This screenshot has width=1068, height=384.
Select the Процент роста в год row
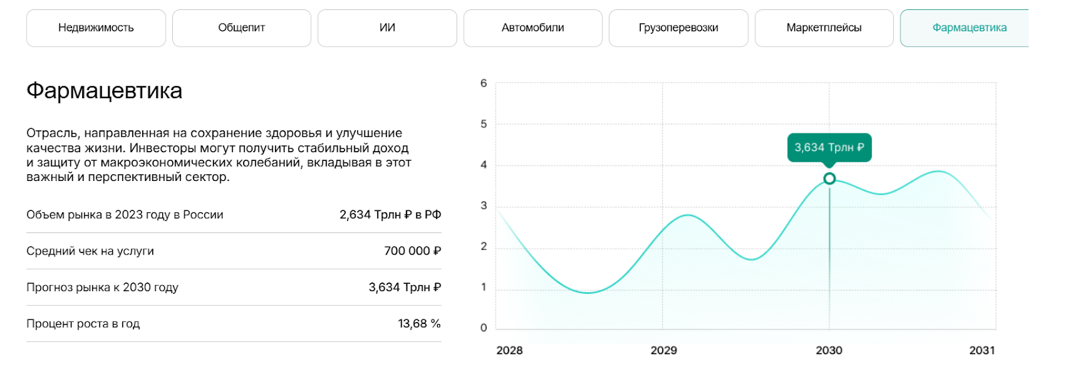tap(83, 324)
